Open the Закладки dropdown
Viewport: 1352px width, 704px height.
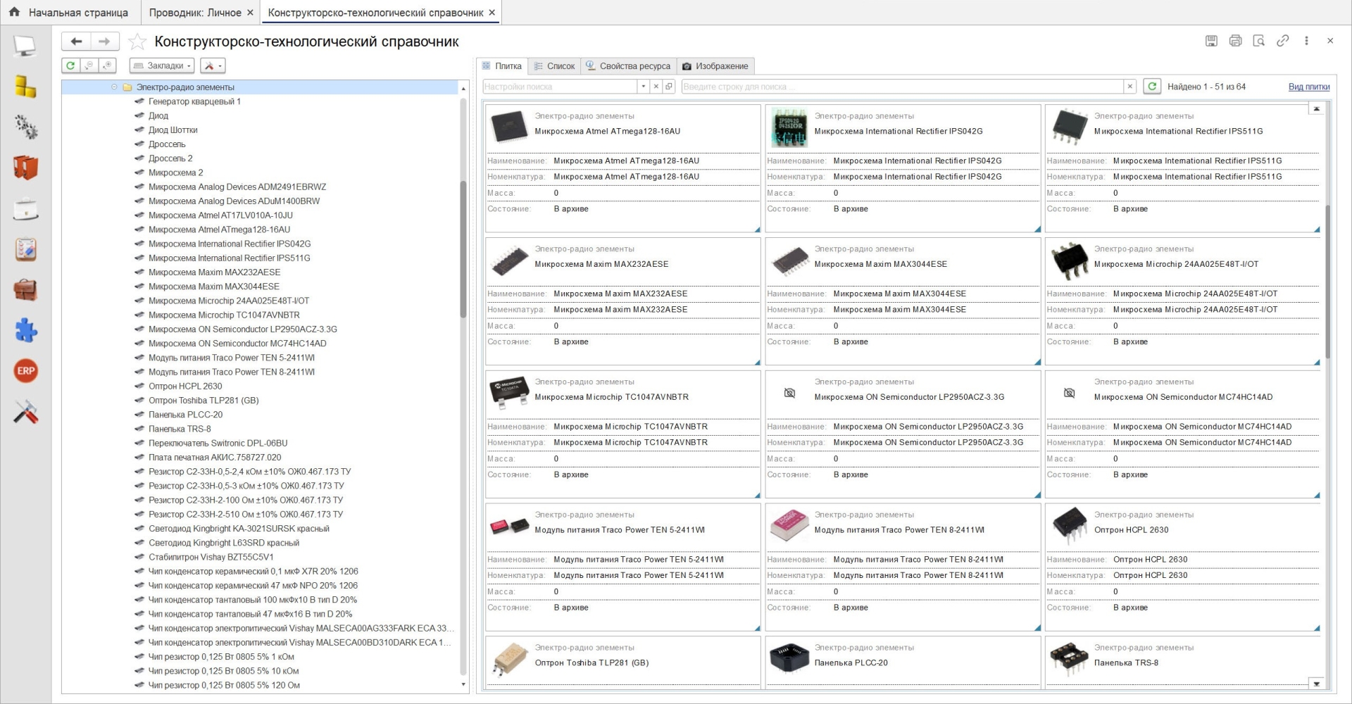click(x=162, y=65)
